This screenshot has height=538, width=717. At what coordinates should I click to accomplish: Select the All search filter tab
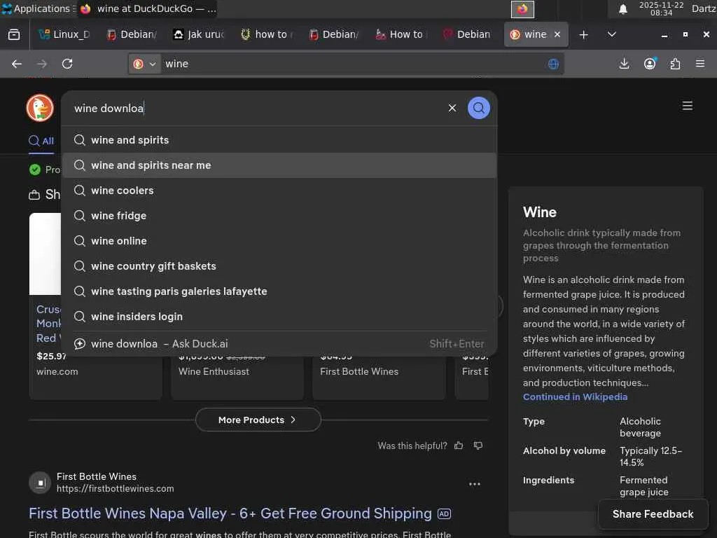(41, 141)
